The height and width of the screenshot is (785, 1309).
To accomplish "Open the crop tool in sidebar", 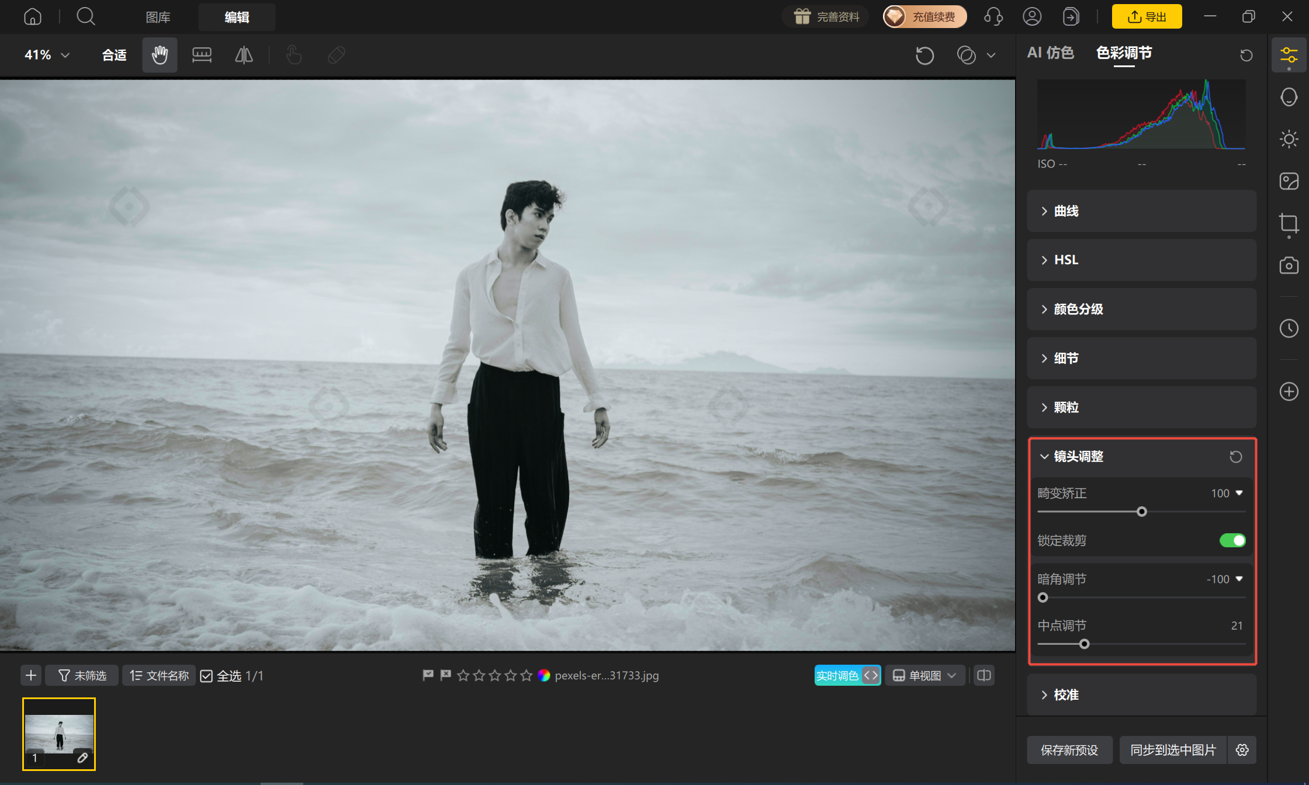I will [1289, 224].
